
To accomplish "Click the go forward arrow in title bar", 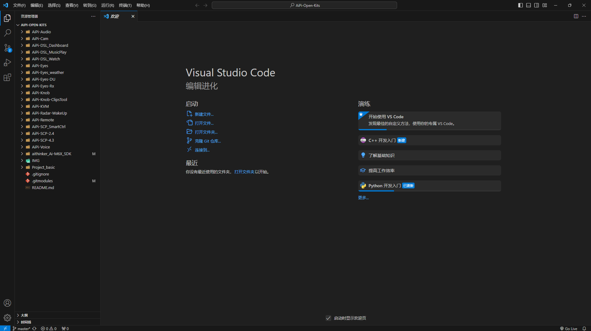I will 205,5.
